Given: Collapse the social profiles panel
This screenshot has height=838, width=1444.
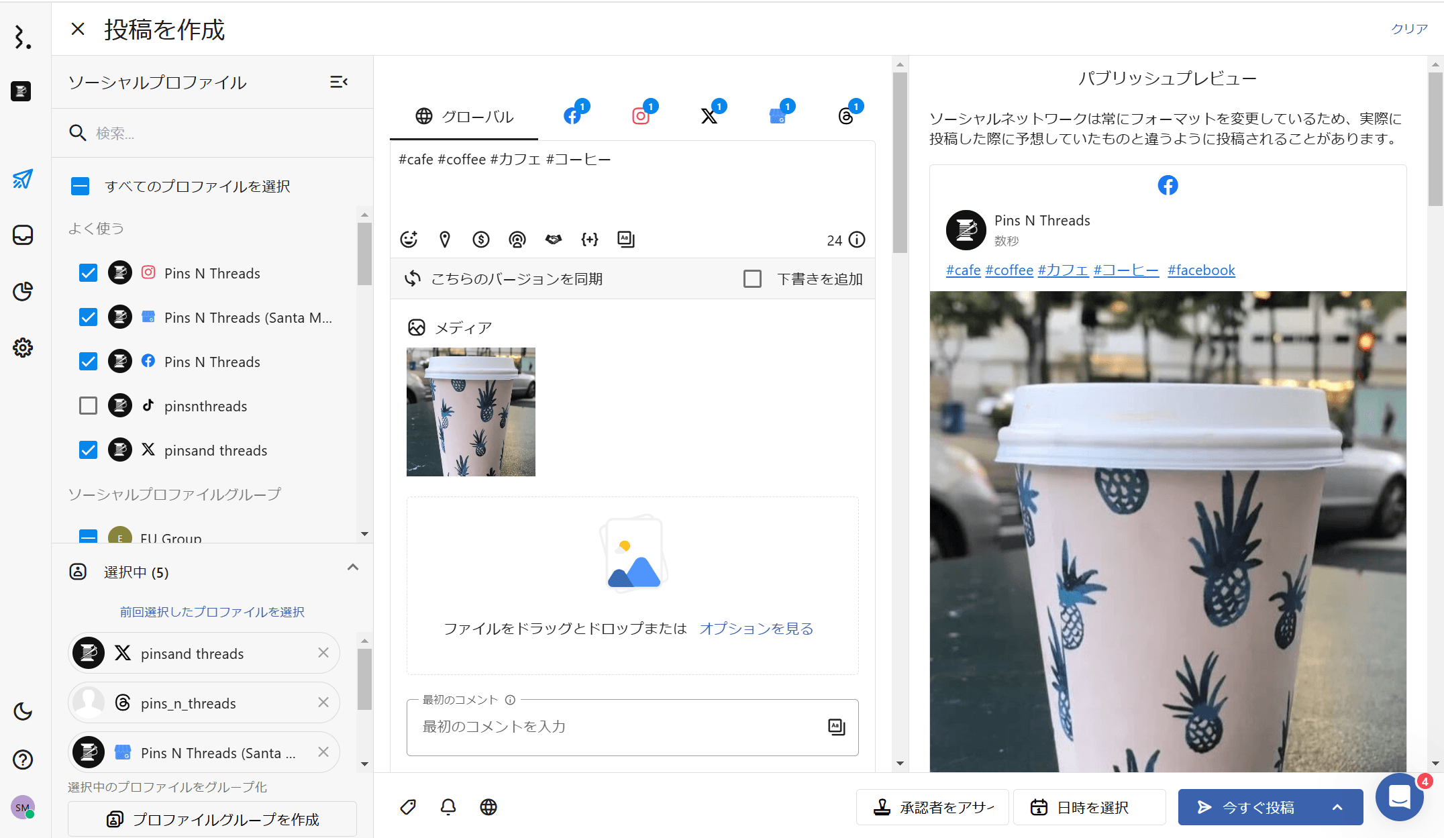Looking at the screenshot, I should click(x=339, y=82).
